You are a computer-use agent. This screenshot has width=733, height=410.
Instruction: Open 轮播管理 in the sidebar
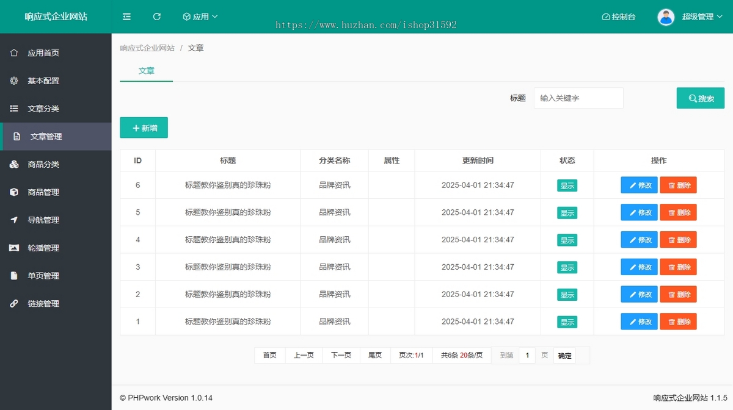pos(43,248)
